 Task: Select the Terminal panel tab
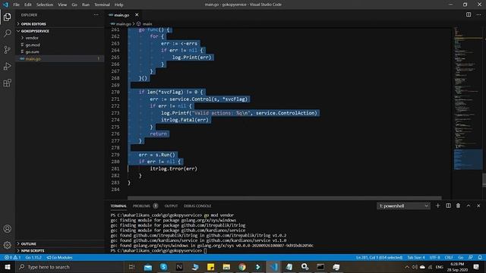click(x=118, y=206)
